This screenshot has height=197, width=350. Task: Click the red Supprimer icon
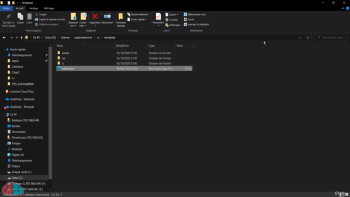95,16
